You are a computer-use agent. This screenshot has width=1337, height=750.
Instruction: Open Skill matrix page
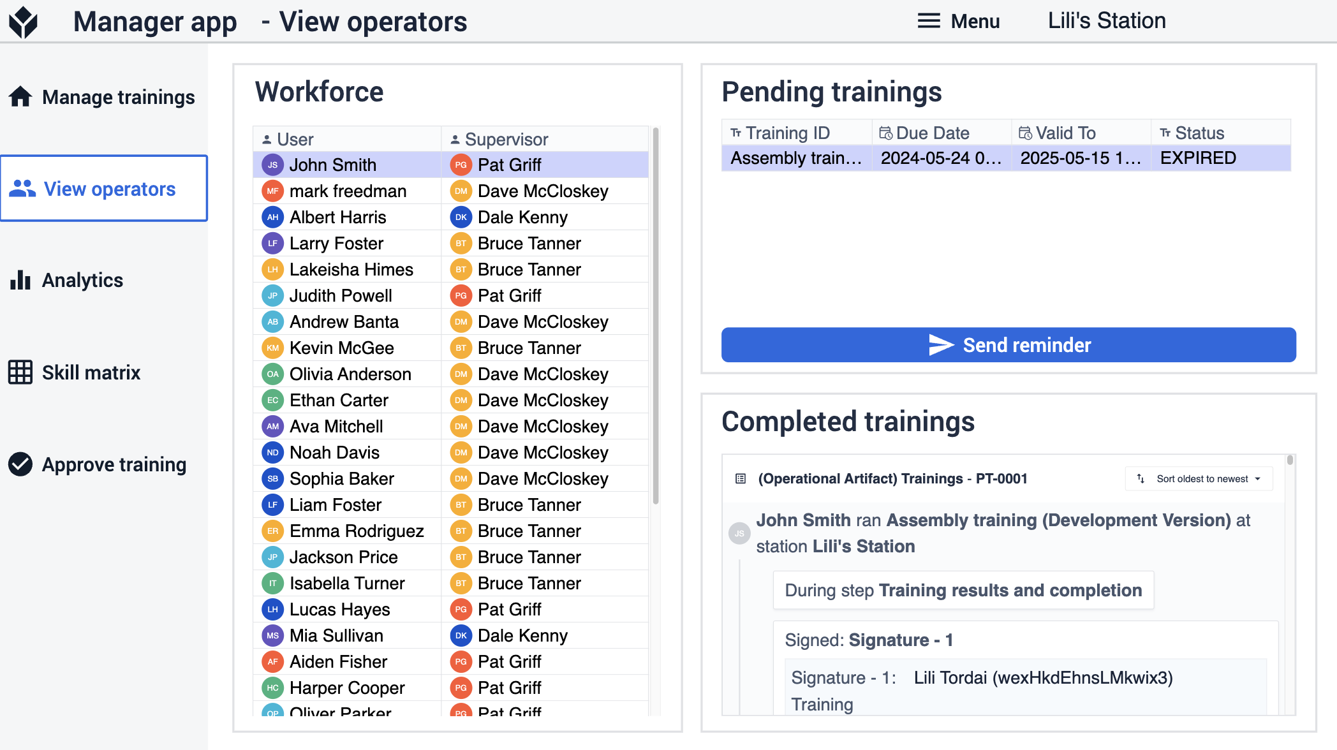[x=104, y=372]
